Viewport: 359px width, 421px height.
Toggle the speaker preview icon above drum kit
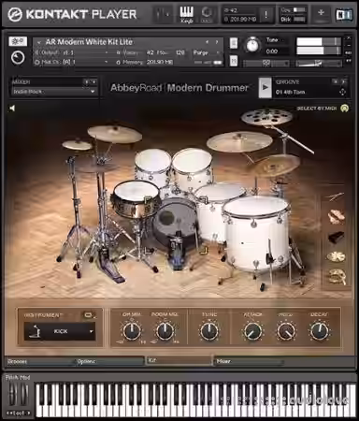click(12, 109)
